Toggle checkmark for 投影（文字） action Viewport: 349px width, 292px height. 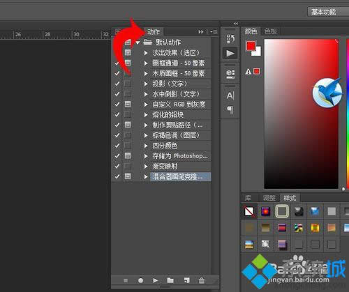pyautogui.click(x=117, y=84)
